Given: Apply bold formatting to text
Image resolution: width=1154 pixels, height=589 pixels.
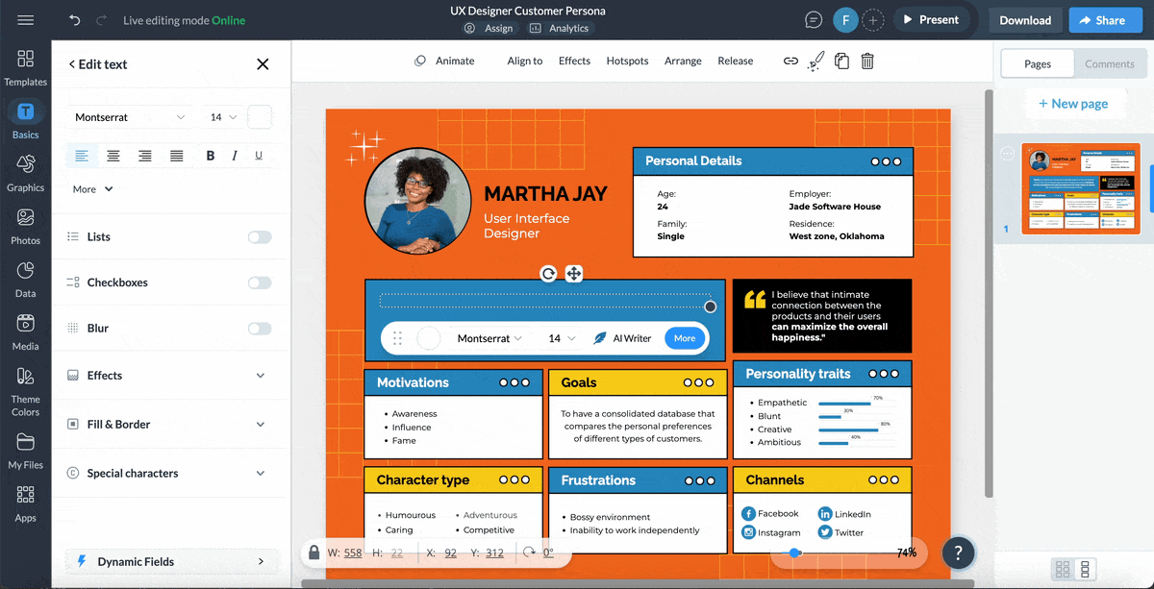Looking at the screenshot, I should point(211,156).
